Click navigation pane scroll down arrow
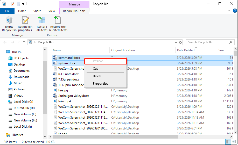238x145 pixels. click(45, 137)
